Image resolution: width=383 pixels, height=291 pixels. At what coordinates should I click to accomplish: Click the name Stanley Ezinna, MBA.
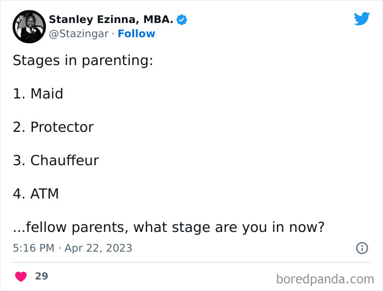pos(111,20)
